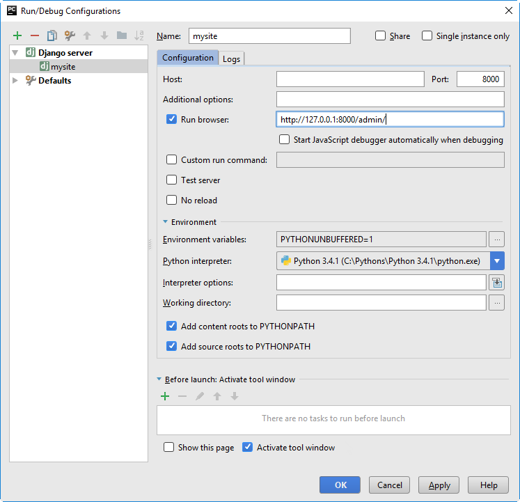The image size is (520, 502).
Task: Add a before-launch task
Action: [x=165, y=396]
